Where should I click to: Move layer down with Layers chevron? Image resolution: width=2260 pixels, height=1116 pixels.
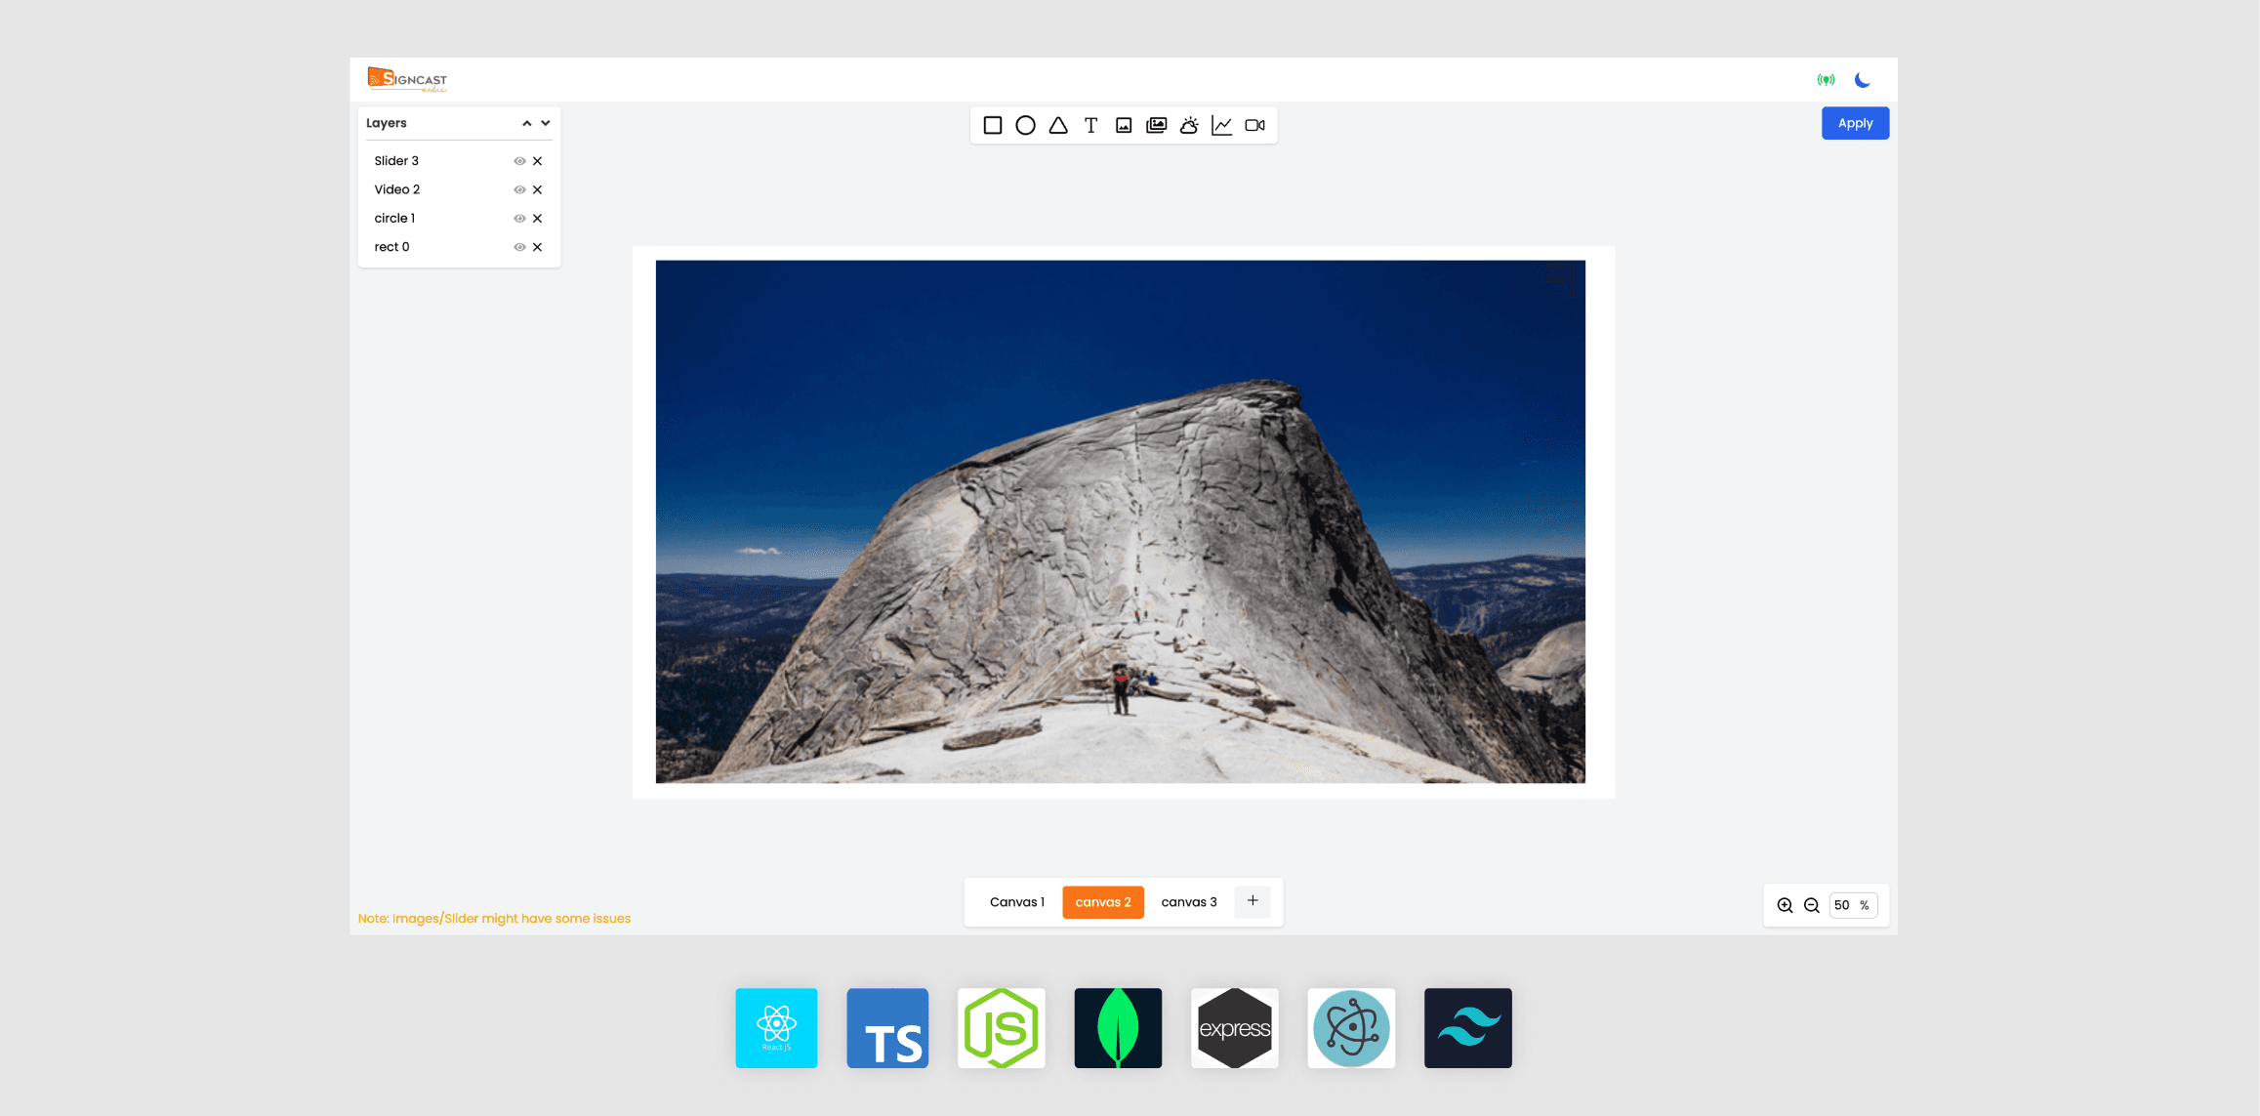tap(546, 123)
